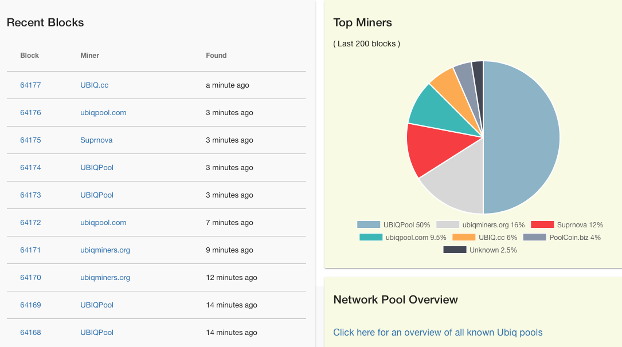Click 'a minute ago' timestamp
Viewport: 622px width, 347px height.
point(227,85)
